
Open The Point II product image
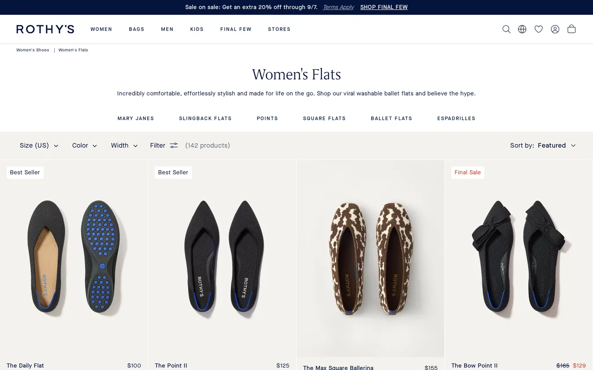point(222,258)
